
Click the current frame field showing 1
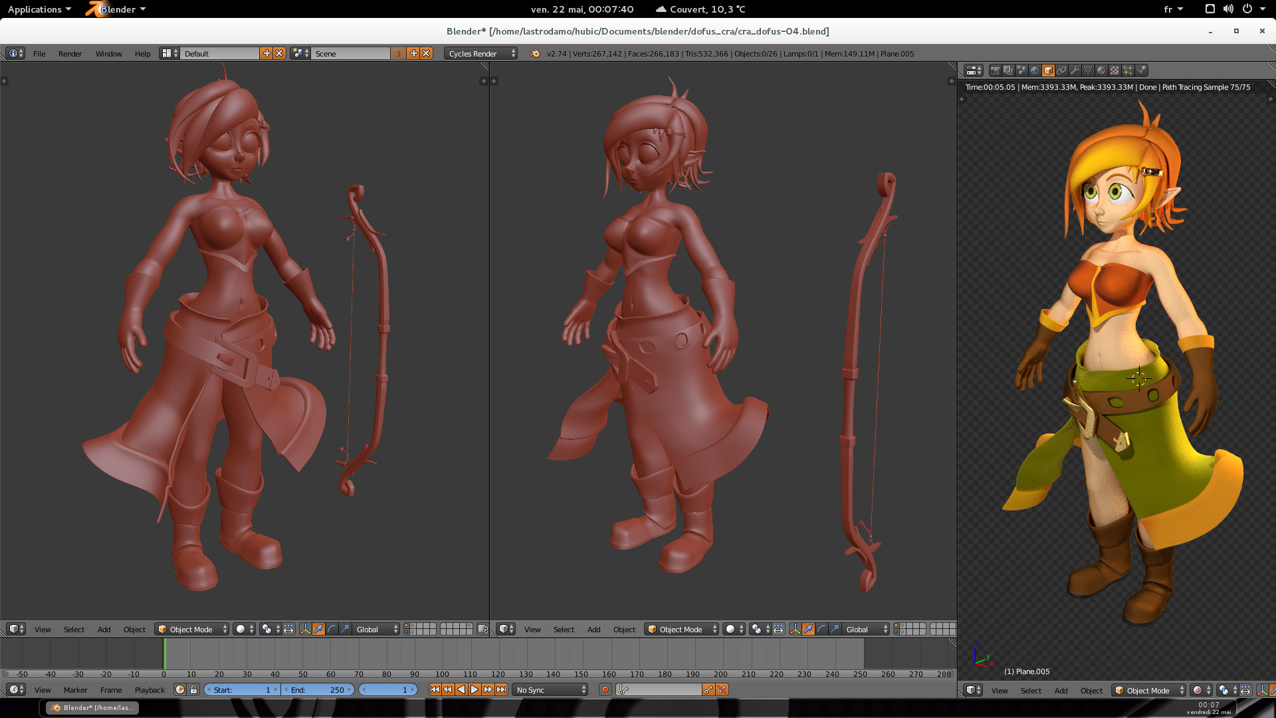point(388,689)
